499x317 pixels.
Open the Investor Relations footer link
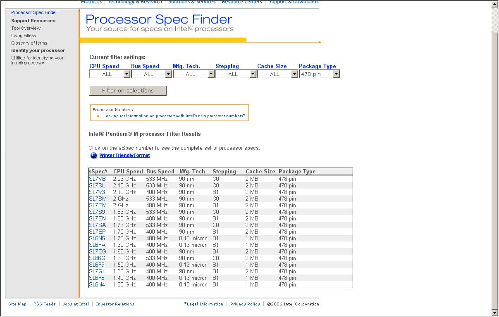tap(115, 304)
